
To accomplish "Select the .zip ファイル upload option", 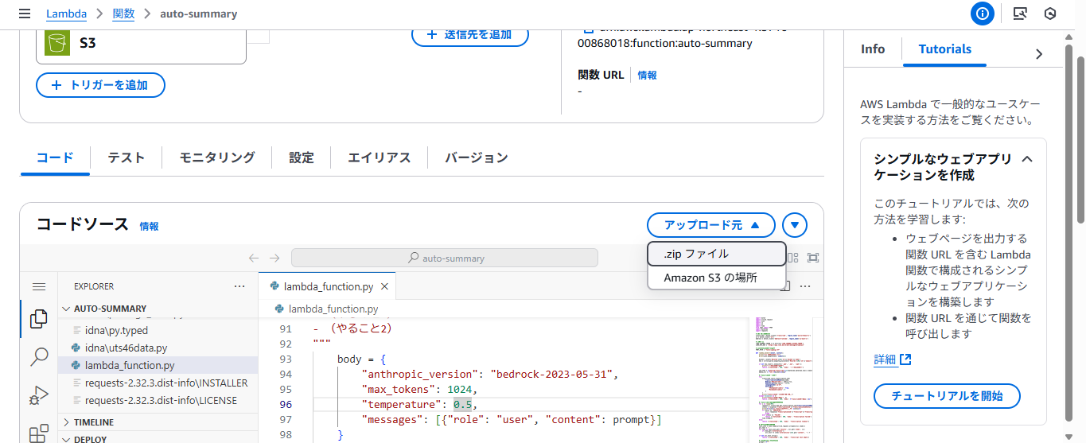I will [717, 254].
